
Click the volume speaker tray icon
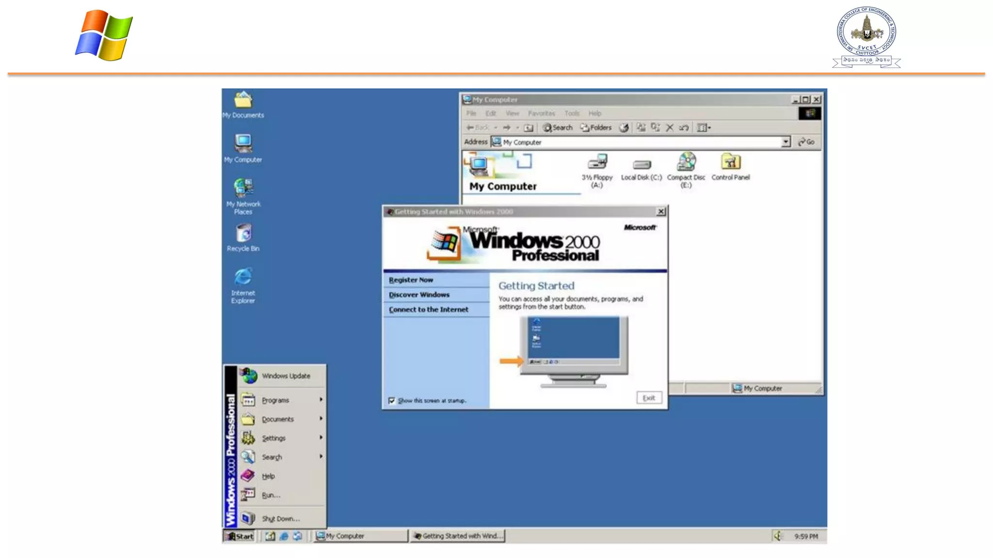click(x=778, y=536)
